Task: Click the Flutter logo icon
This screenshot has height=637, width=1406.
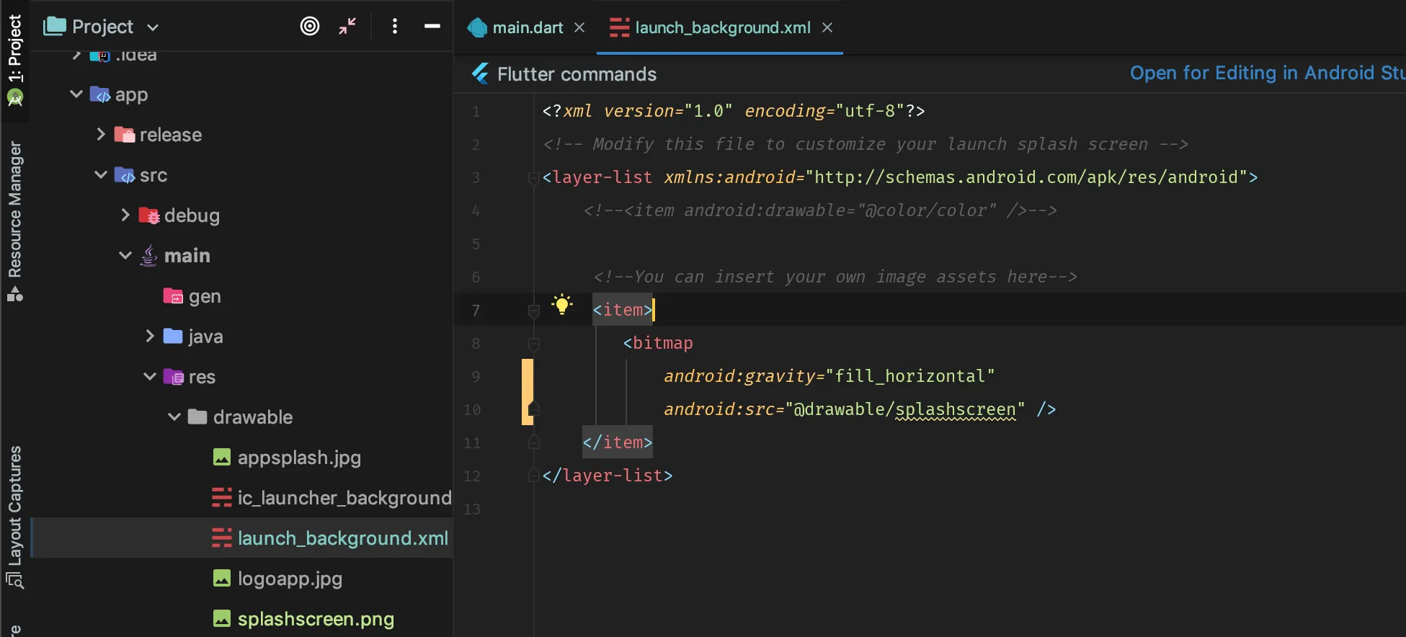Action: (480, 73)
